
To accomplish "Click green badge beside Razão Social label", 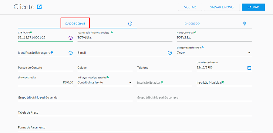I will (x=112, y=32).
